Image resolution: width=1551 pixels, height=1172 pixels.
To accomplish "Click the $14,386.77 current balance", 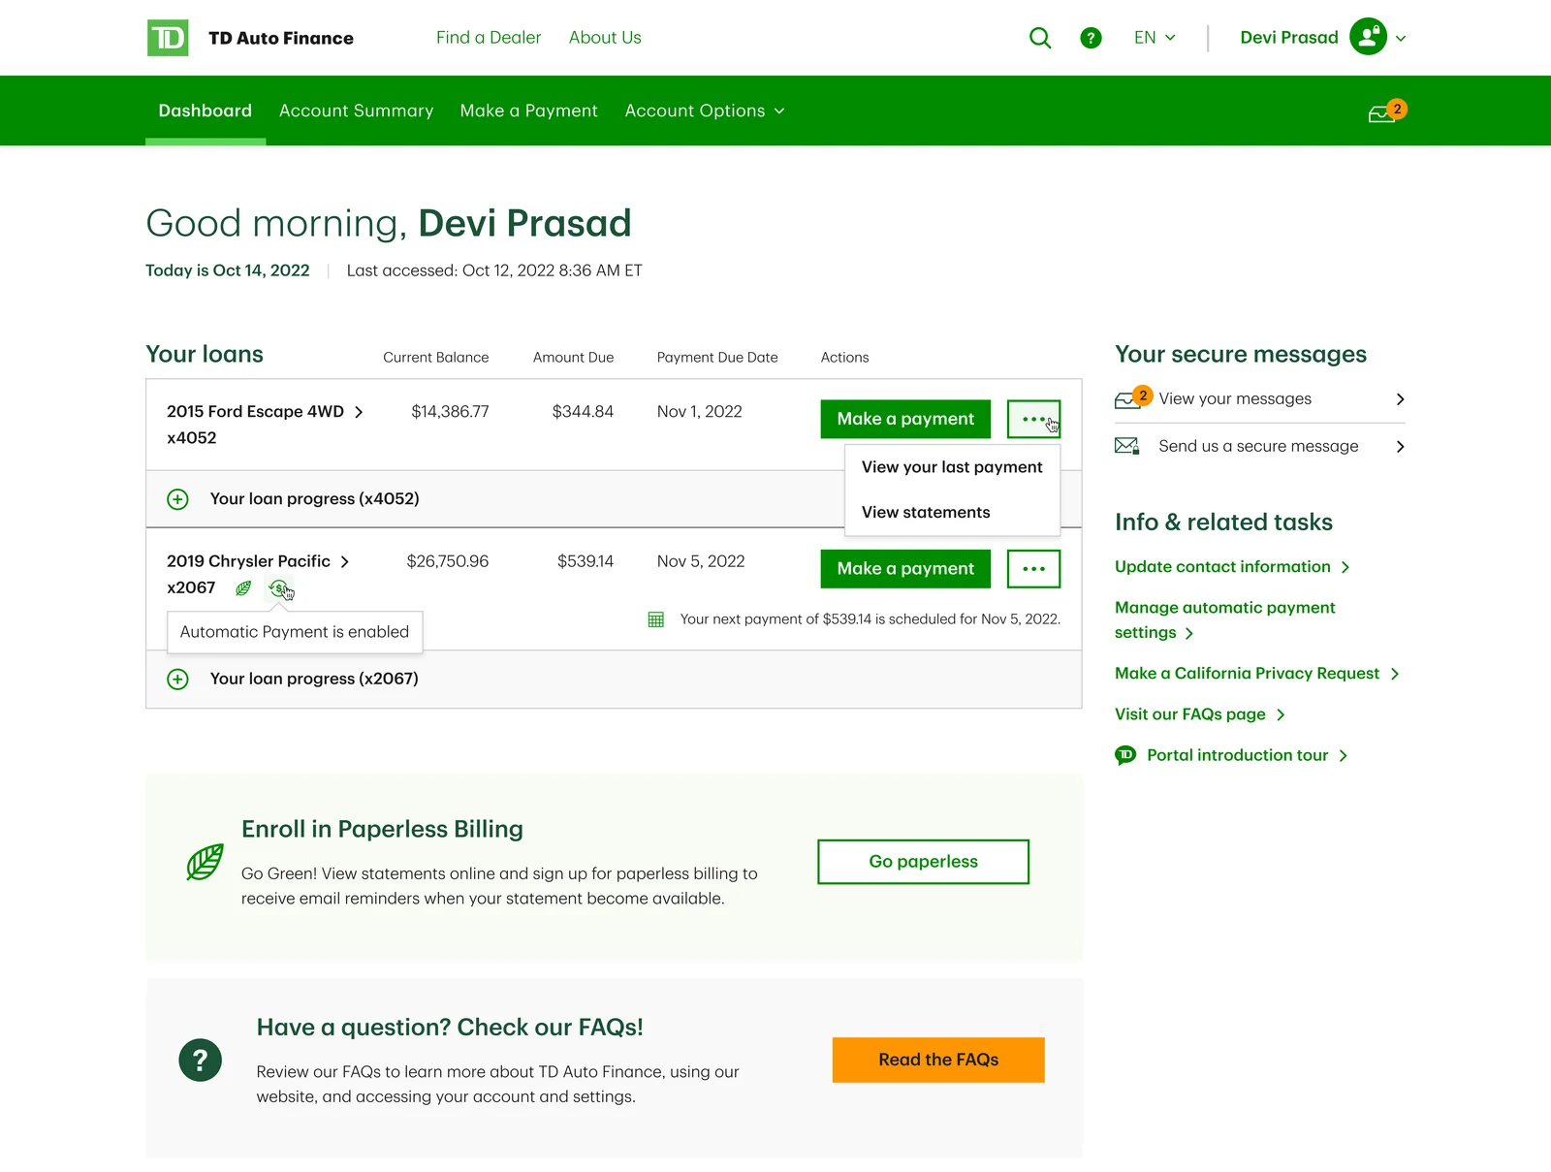I will pyautogui.click(x=450, y=412).
